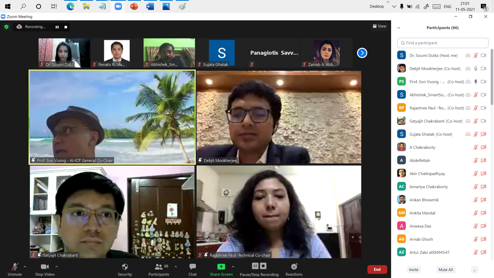Select Debjit Mookherjee's video tile
Viewport: 494px width, 278px height.
pos(279,117)
